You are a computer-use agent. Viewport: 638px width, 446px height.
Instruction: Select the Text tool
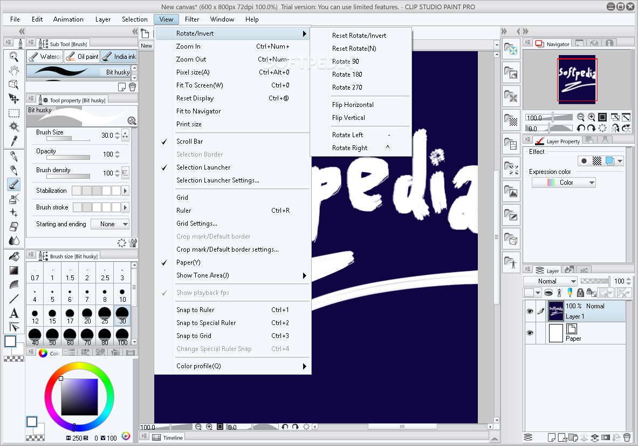click(x=14, y=313)
